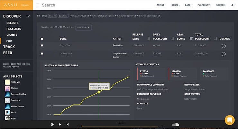238x129 pixels.
Task: Click the 2018-04-06 release date cell
Action: coord(138,45)
